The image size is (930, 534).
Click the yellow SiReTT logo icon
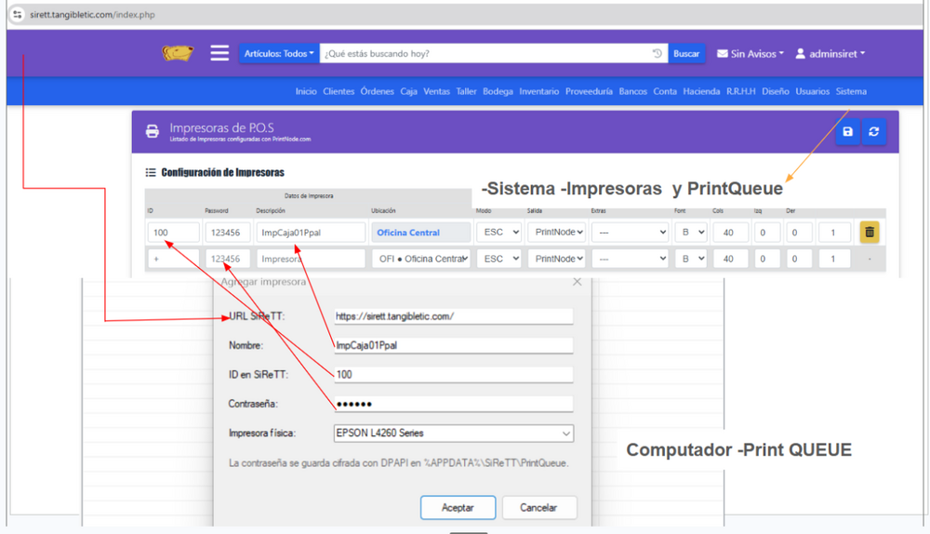pos(178,53)
